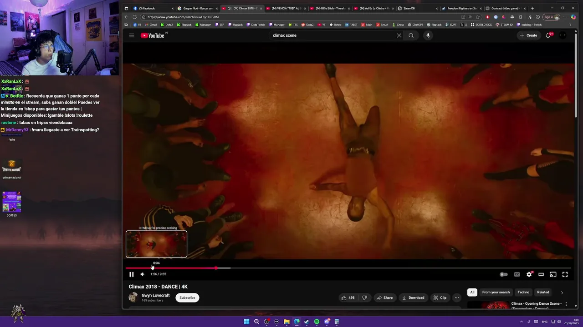The height and width of the screenshot is (327, 583).
Task: Open a new browser tab
Action: point(532,8)
